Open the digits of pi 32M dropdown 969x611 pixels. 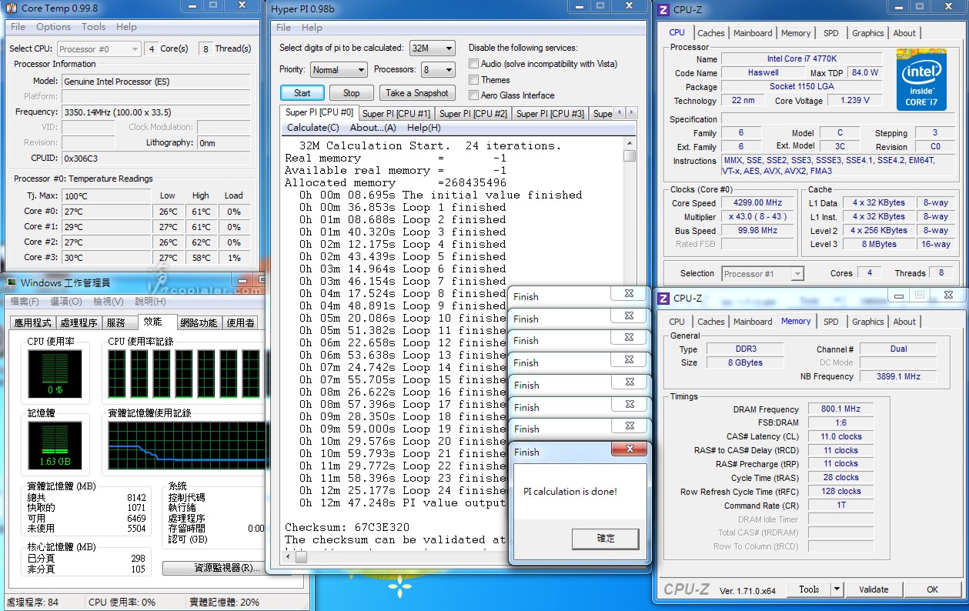[x=432, y=48]
